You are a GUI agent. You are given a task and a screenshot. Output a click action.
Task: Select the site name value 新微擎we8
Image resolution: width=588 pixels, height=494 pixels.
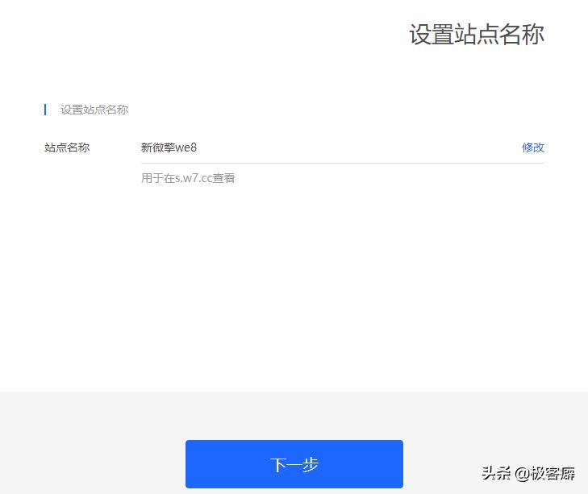(x=169, y=147)
